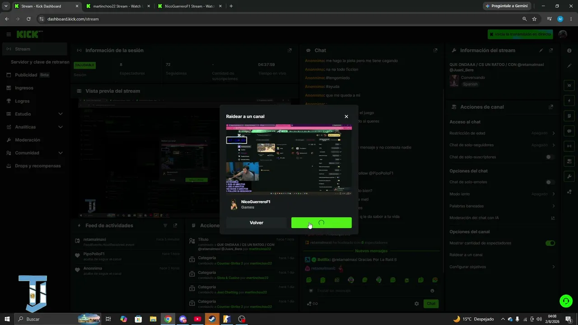Pop out the Información del stream panel
Image resolution: width=578 pixels, height=325 pixels.
551,50
